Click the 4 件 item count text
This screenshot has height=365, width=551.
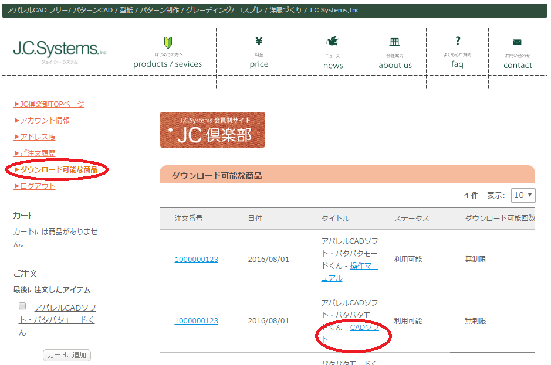(471, 196)
